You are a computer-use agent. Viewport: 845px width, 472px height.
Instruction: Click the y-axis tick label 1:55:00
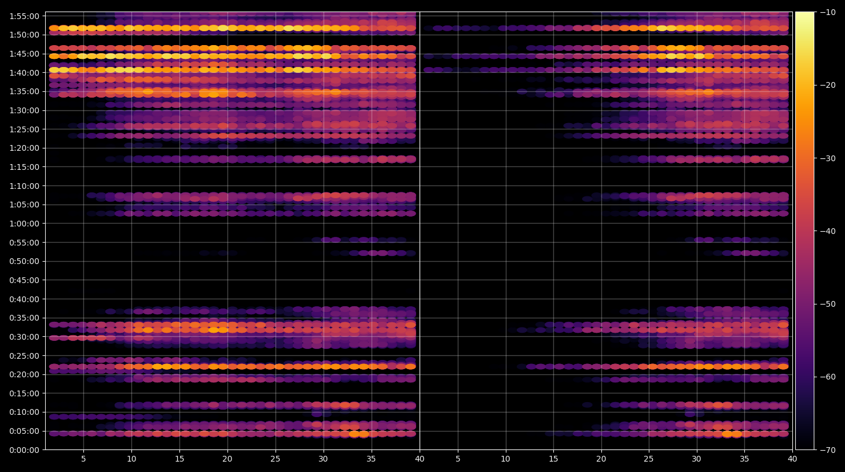(x=24, y=16)
